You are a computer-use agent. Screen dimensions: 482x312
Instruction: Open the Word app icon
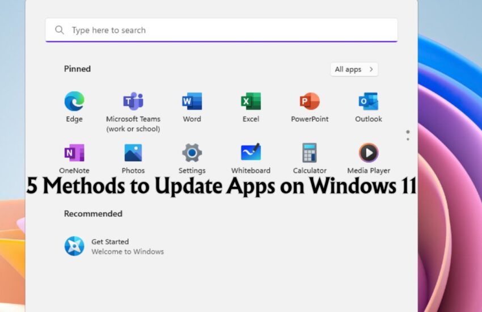click(x=192, y=101)
